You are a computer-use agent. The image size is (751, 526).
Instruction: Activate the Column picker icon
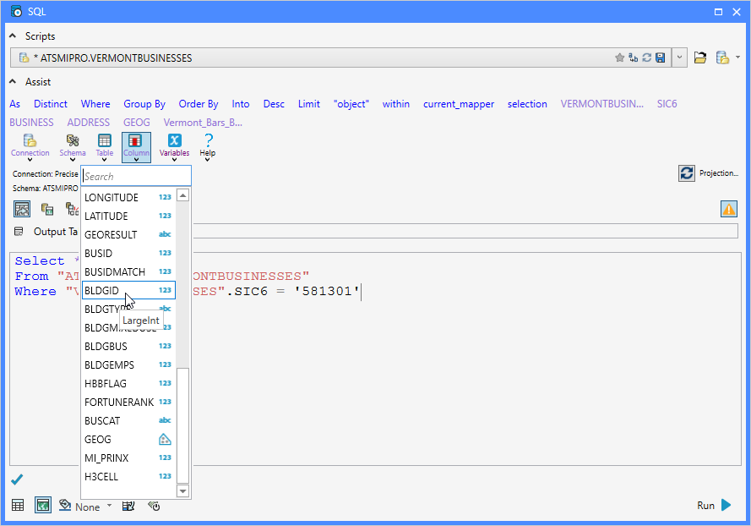click(136, 144)
